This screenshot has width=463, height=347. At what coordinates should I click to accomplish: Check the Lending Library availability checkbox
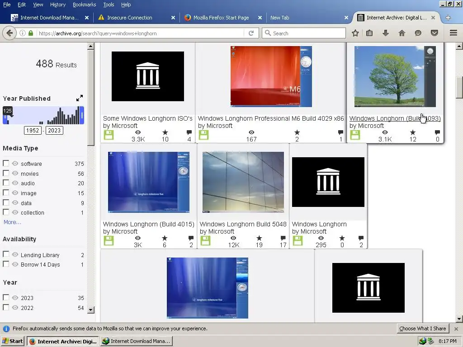click(x=5, y=254)
